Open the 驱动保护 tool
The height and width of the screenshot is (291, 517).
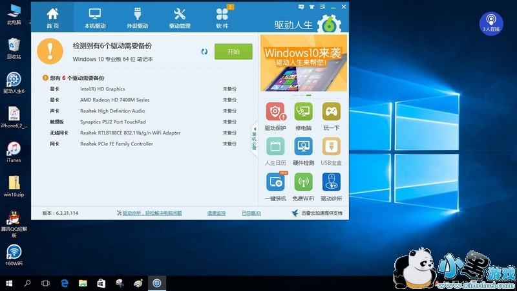(x=275, y=117)
